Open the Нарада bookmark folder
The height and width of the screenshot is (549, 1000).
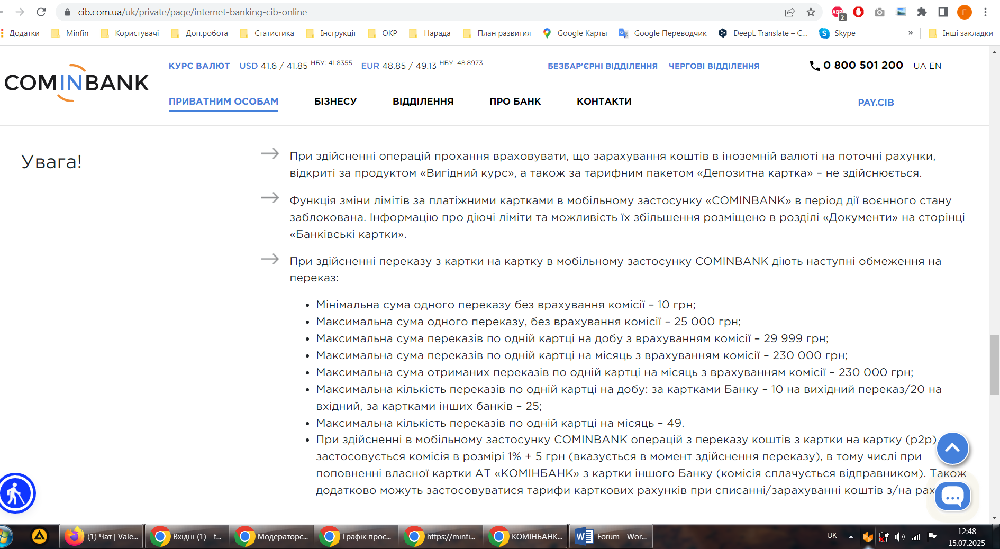[430, 33]
